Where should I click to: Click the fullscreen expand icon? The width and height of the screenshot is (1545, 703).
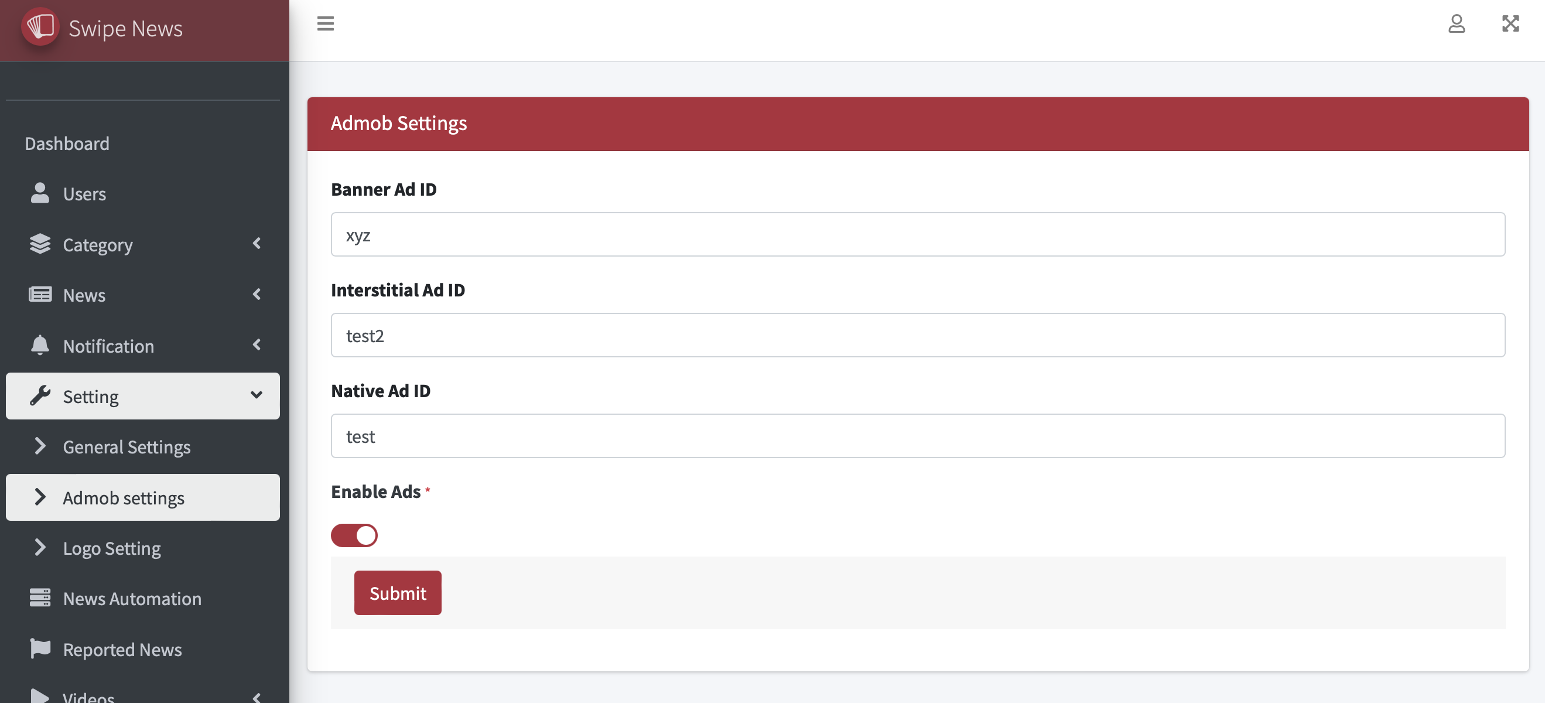coord(1510,23)
